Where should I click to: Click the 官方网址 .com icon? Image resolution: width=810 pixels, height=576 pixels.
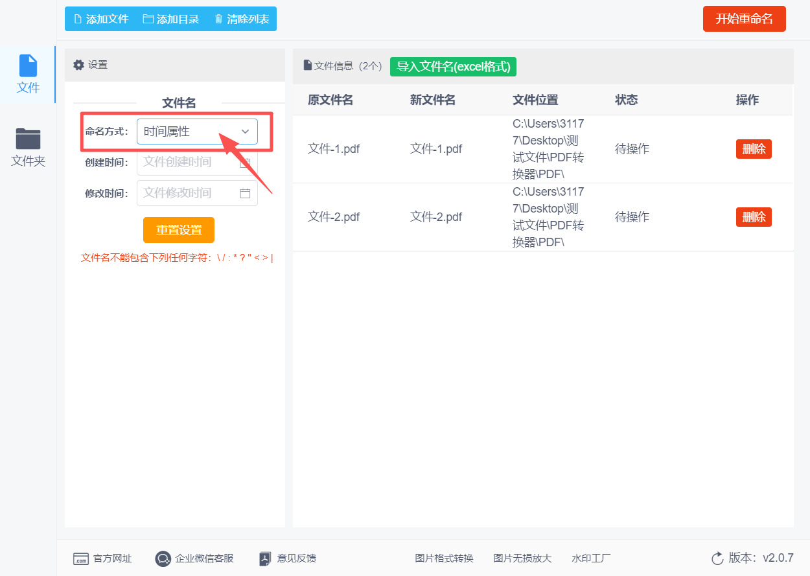point(80,559)
